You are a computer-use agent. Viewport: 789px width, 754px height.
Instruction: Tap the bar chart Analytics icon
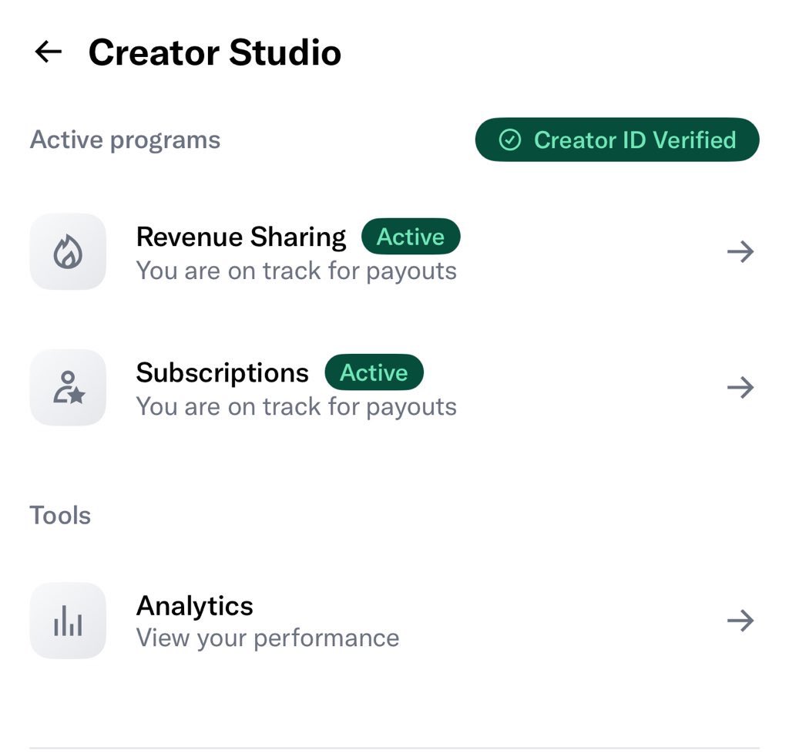click(68, 621)
